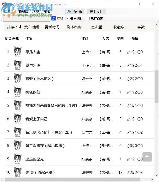
Task: Open the 关于我们 about button
Action: click(x=96, y=11)
